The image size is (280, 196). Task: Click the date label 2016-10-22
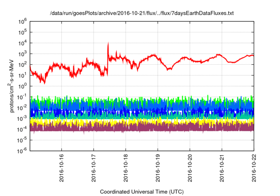click(254, 168)
